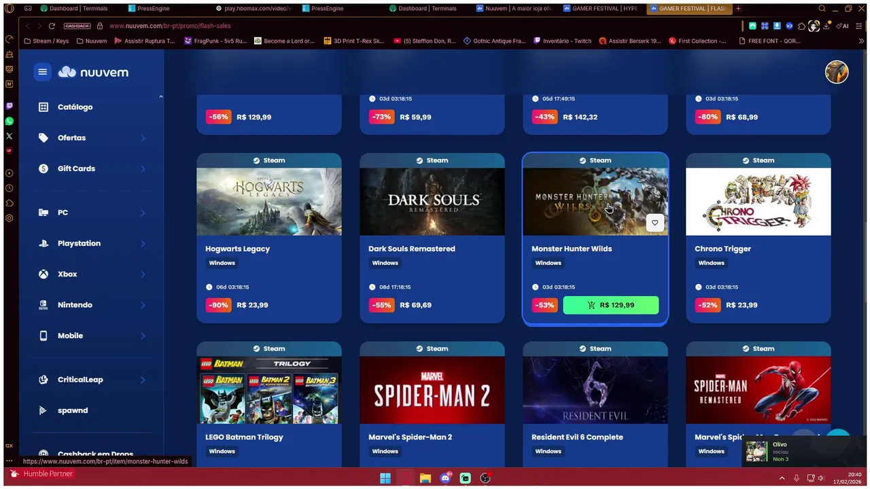This screenshot has width=870, height=489.
Task: Open WhatsApp in Opera GX sidebar
Action: click(x=9, y=121)
